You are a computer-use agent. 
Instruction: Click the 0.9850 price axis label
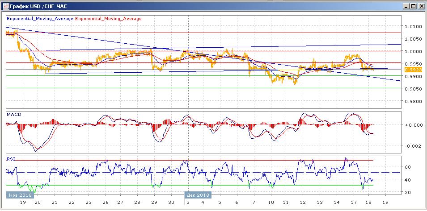click(x=412, y=89)
